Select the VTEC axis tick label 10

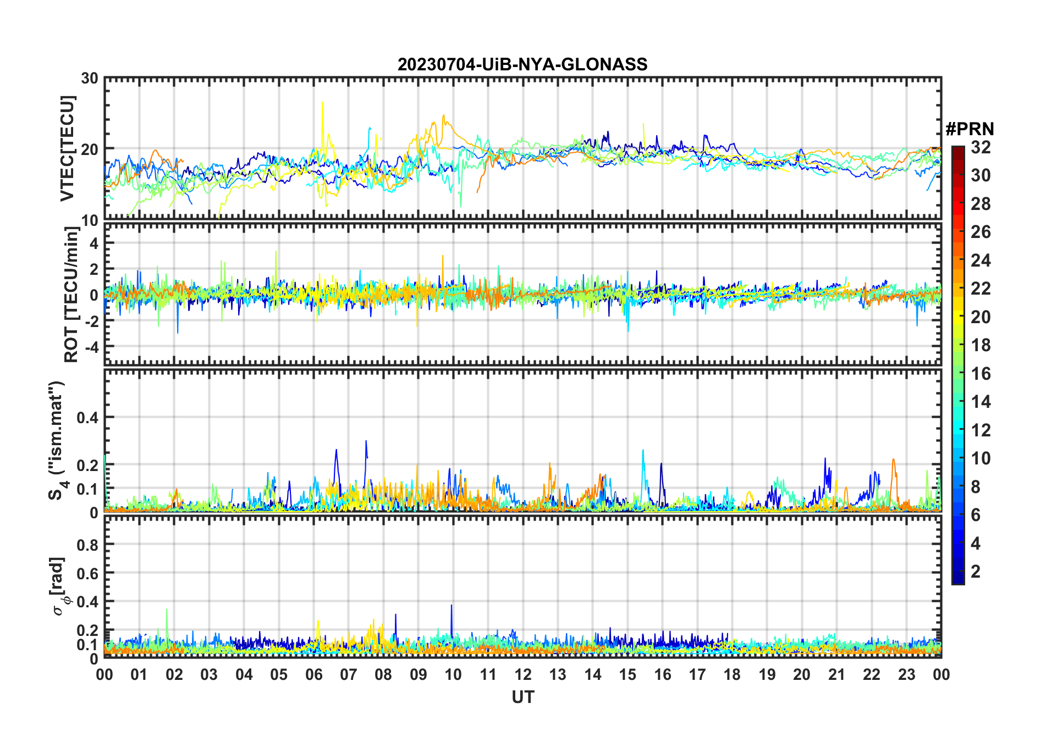click(90, 220)
